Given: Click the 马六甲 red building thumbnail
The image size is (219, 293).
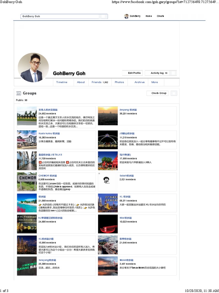Looking at the screenshot, I should (x=108, y=161).
